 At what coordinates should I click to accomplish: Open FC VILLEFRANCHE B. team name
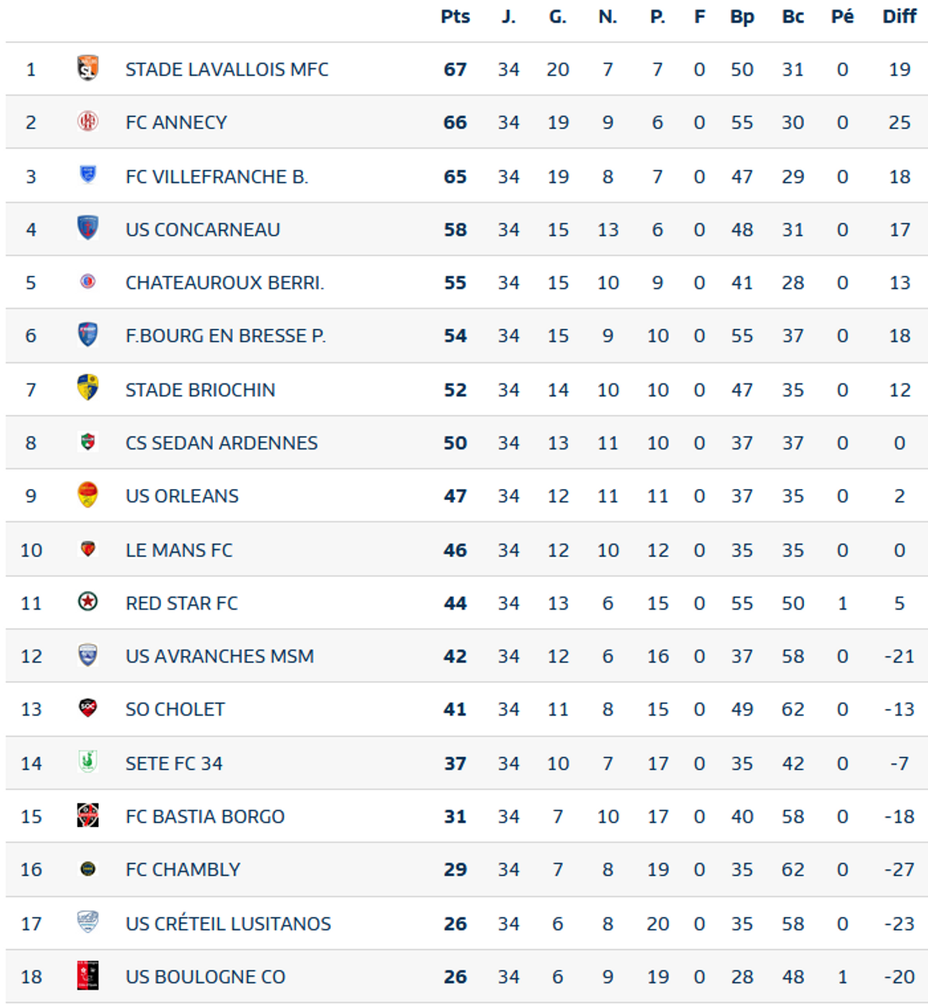(217, 177)
